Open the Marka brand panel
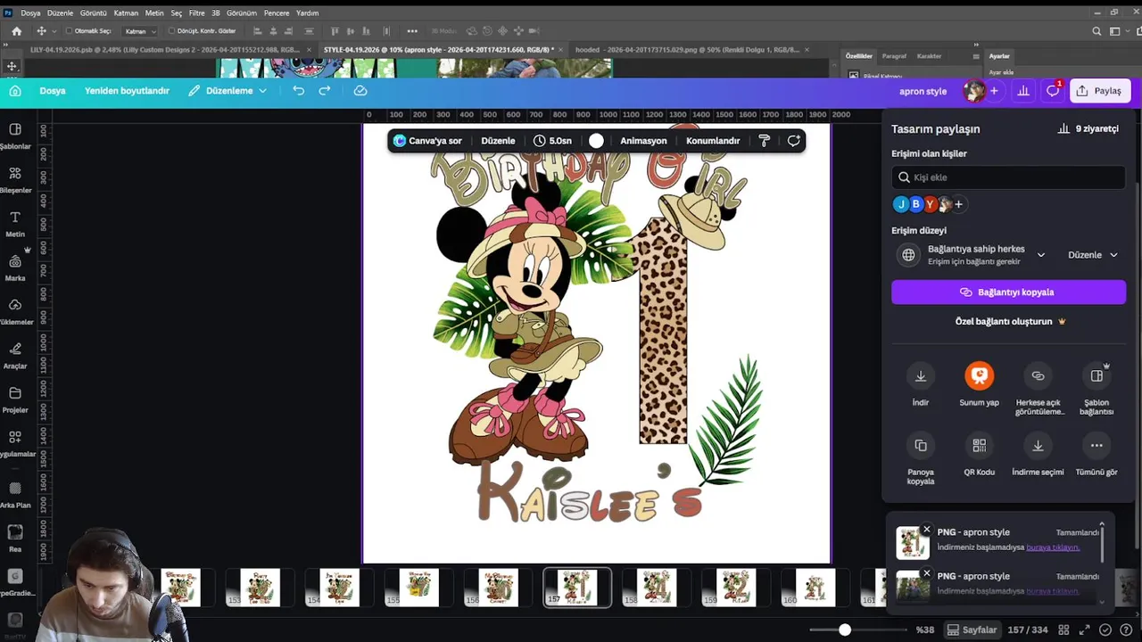 pyautogui.click(x=15, y=267)
